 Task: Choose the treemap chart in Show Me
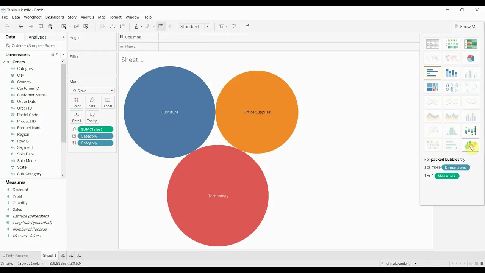pos(432,87)
